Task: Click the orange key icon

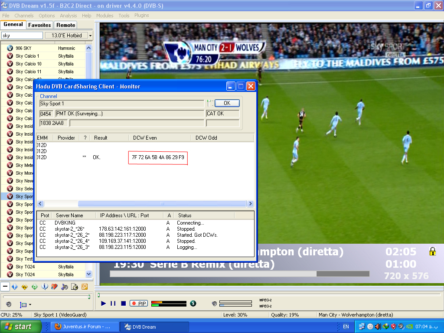Action: [85, 287]
